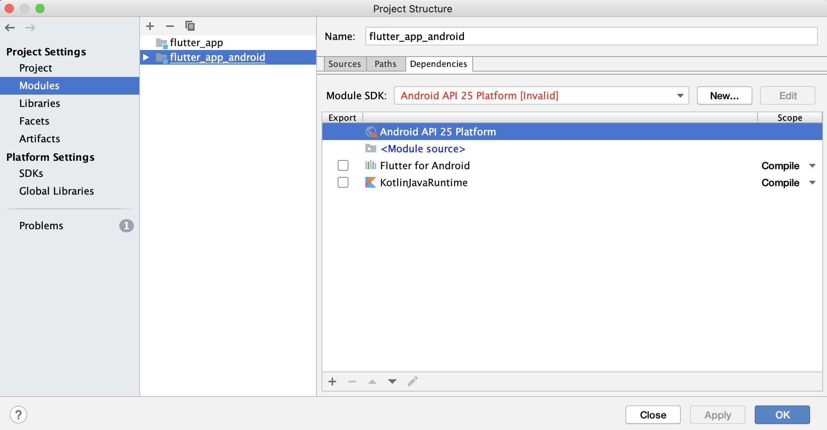Add a new module with plus icon
The height and width of the screenshot is (430, 827).
click(x=150, y=26)
